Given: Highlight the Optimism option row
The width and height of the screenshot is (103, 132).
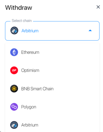Looking at the screenshot, I should (52, 70).
